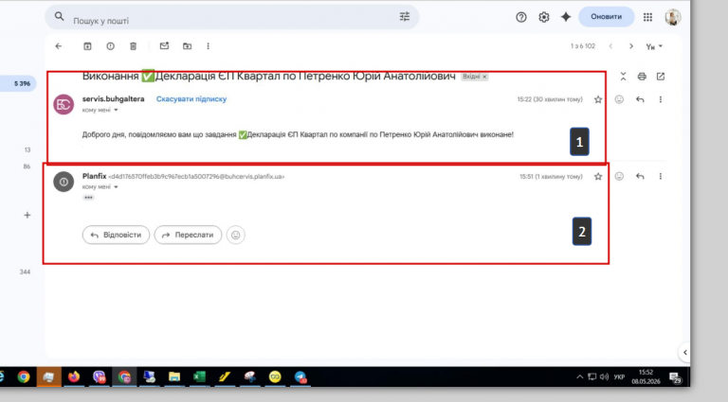Collapse all messages in the thread
This screenshot has height=402, width=728.
coord(623,77)
